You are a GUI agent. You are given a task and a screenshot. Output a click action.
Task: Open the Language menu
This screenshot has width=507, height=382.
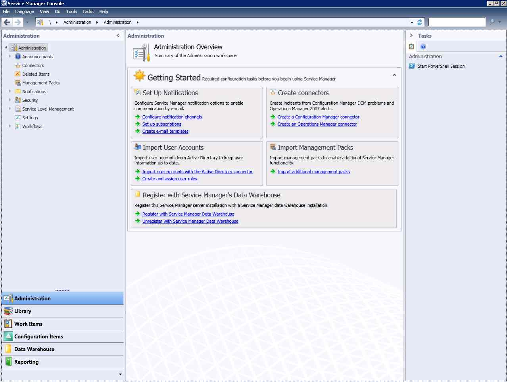(25, 11)
